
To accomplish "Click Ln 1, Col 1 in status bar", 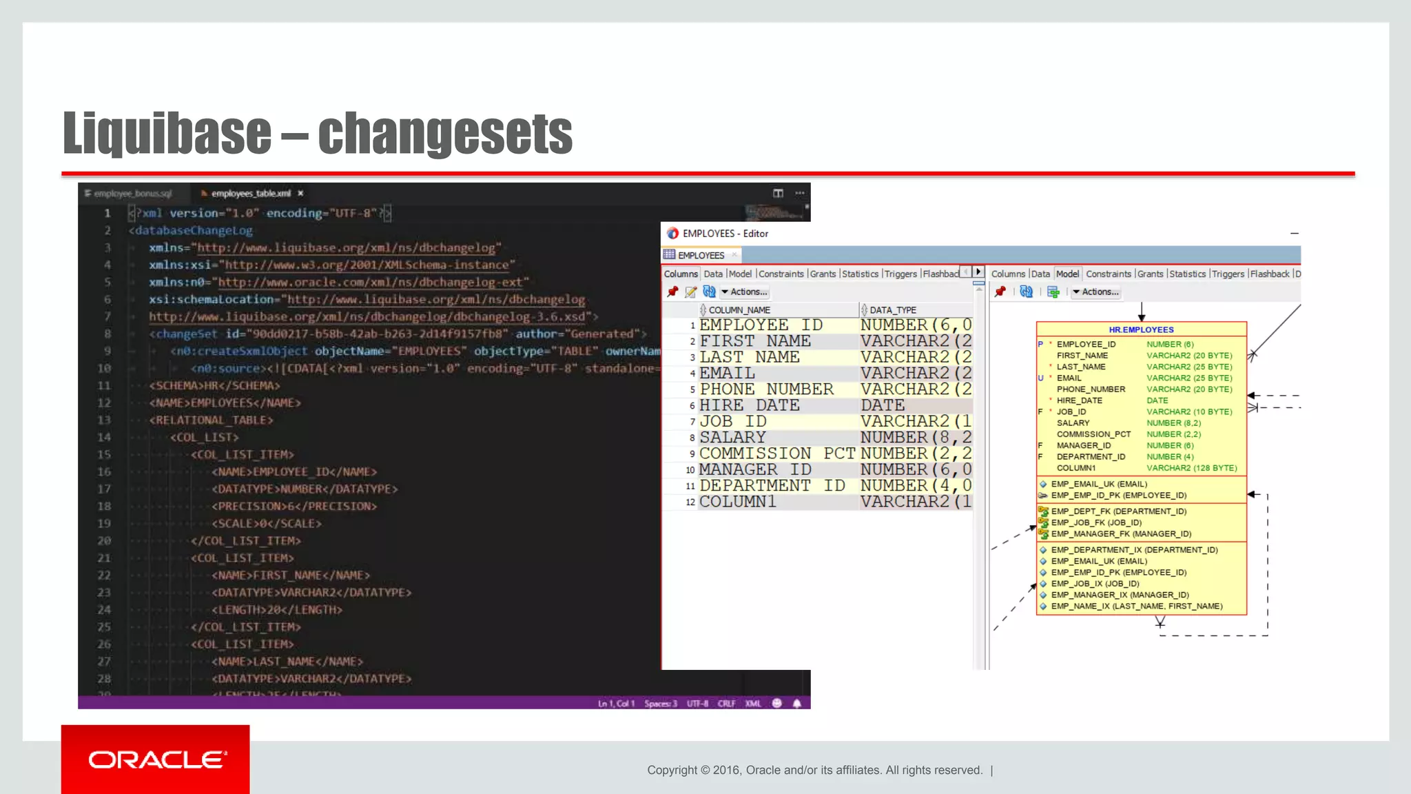I will click(616, 704).
